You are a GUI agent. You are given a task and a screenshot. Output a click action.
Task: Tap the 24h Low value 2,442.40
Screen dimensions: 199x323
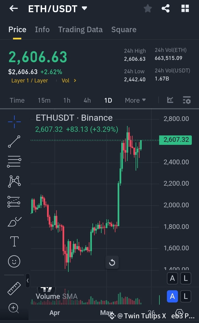pos(135,79)
